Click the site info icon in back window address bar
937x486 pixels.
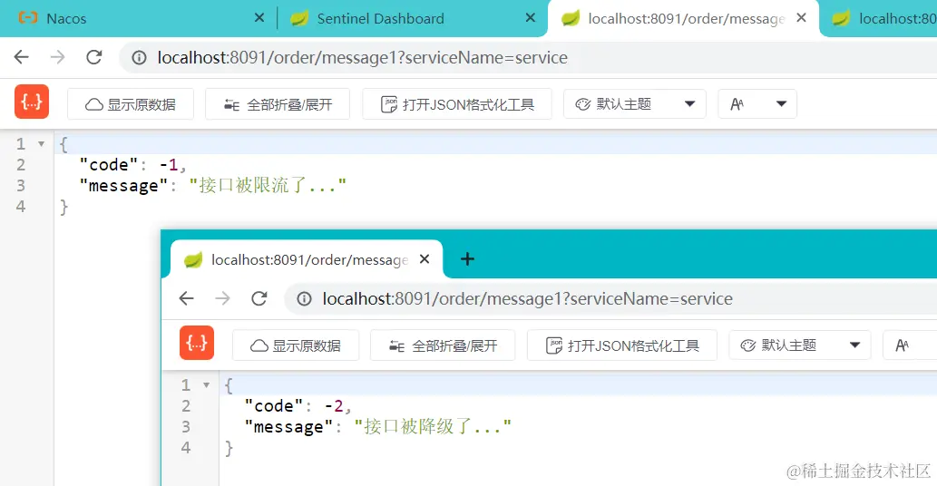(139, 57)
